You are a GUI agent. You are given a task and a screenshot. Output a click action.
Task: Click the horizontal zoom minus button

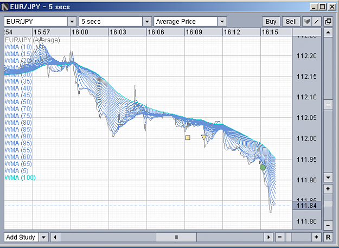[x=280, y=237]
